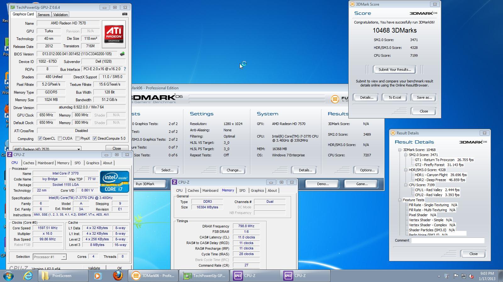Collapse the CPU Score: 7199 node
The height and width of the screenshot is (282, 503).
coord(406,185)
